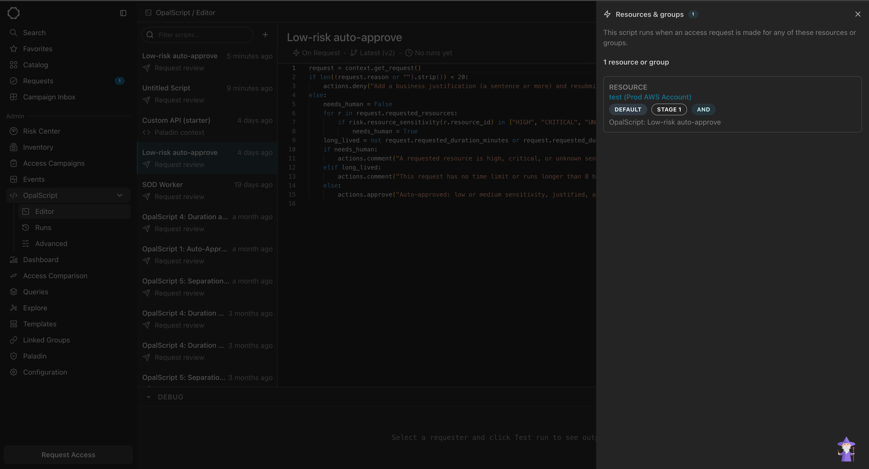The image size is (869, 469).
Task: Click the Linked Groups link icon
Action: [x=14, y=340]
